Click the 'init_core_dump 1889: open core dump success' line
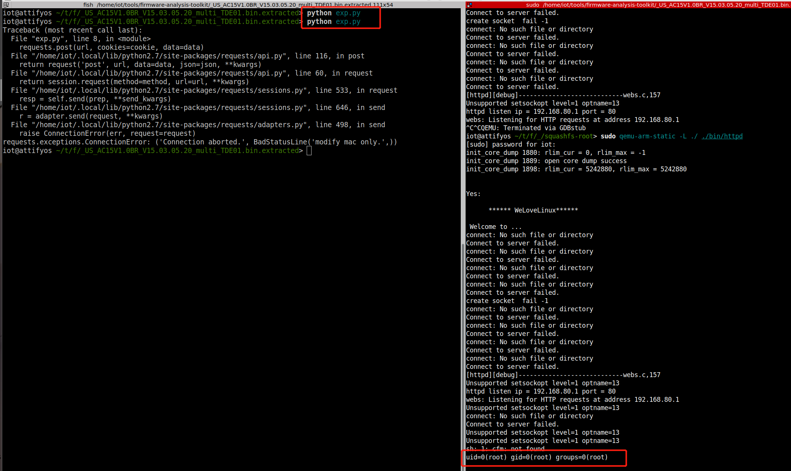The width and height of the screenshot is (791, 471). [546, 161]
